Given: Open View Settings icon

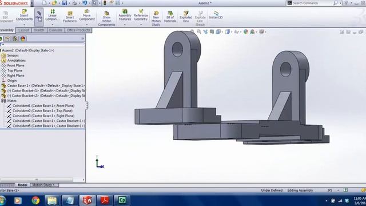Looking at the screenshot, I should [261, 31].
